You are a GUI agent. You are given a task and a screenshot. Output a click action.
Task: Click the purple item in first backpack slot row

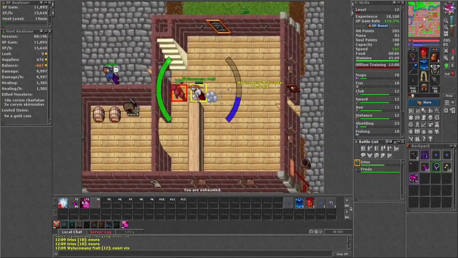pos(425,155)
